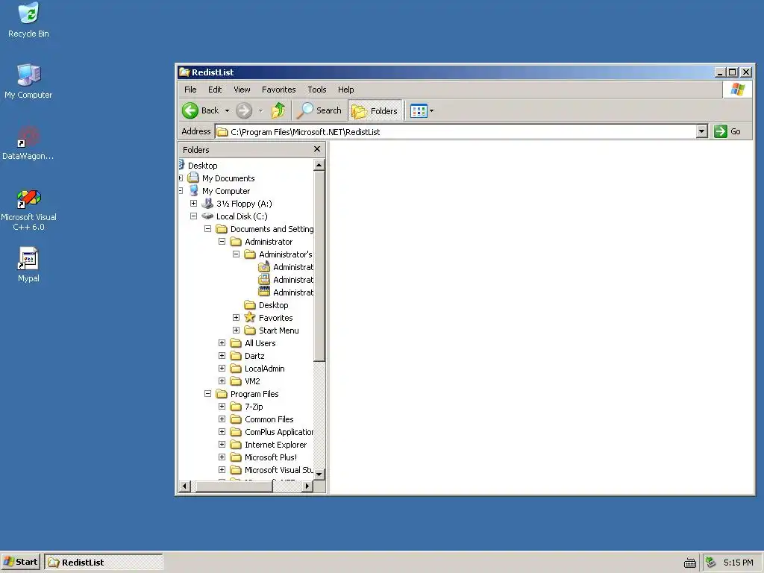Open the Edit menu
Viewport: 764px width, 573px height.
click(x=215, y=90)
